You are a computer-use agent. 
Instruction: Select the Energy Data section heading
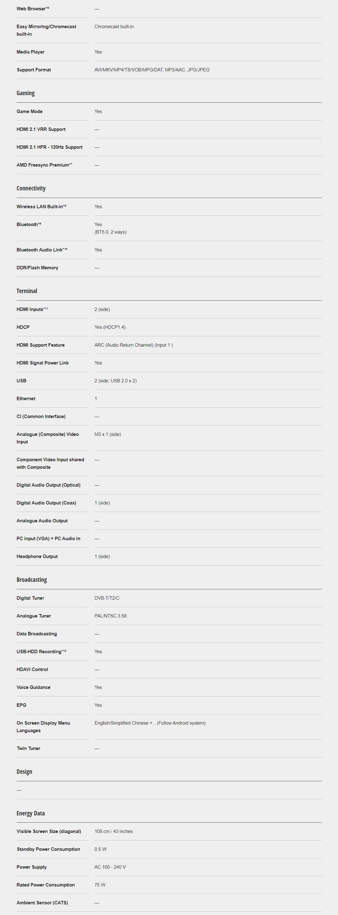click(x=31, y=813)
